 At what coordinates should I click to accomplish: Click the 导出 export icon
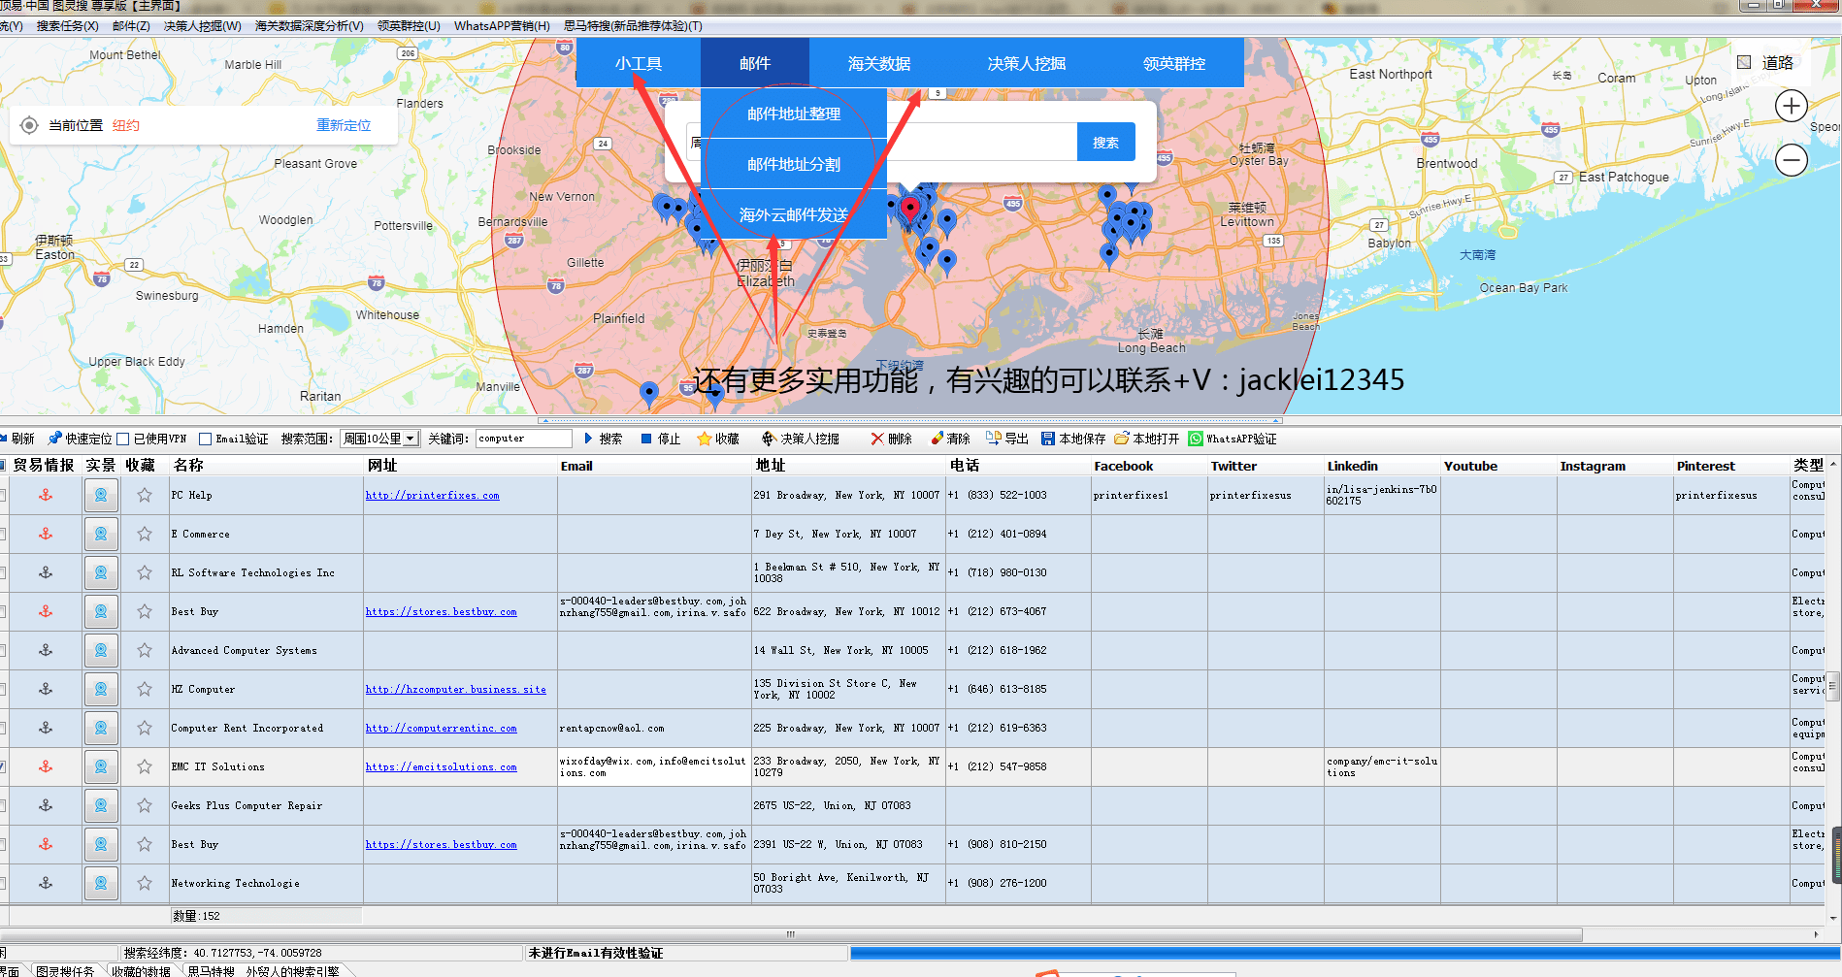tap(993, 439)
